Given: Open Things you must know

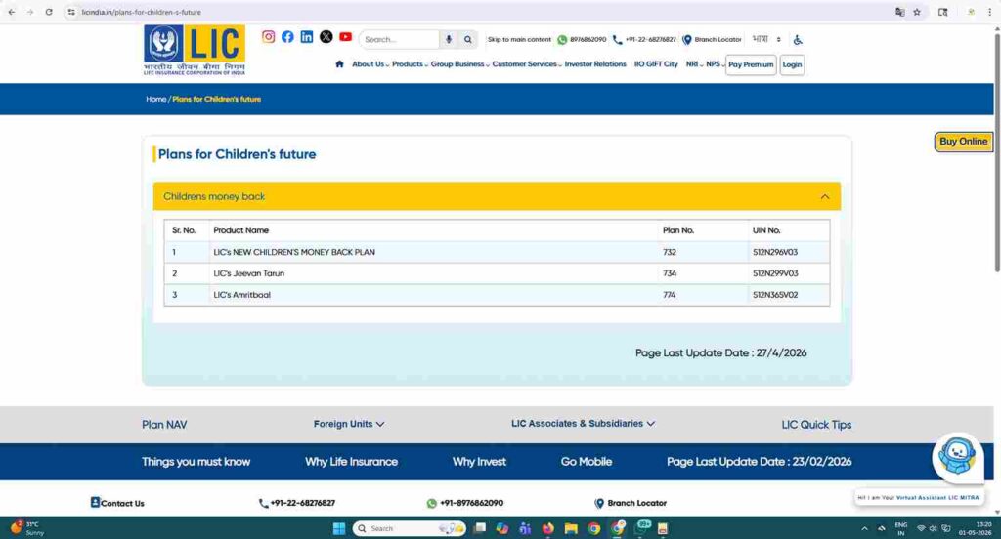Looking at the screenshot, I should tap(196, 461).
